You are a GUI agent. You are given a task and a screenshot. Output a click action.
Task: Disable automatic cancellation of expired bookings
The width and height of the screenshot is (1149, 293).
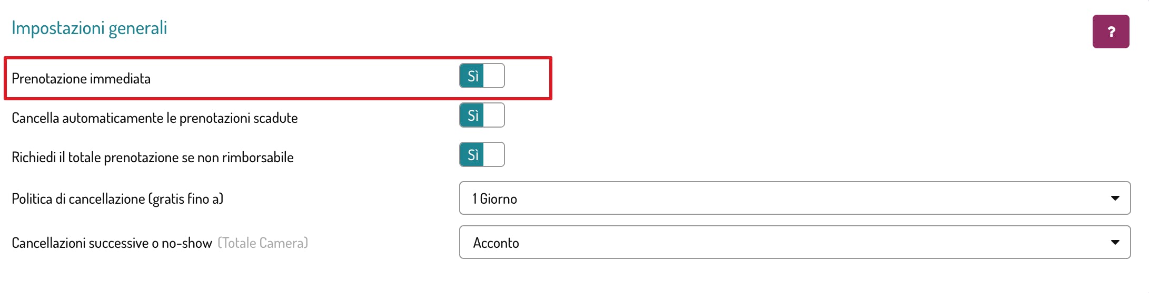click(x=482, y=115)
